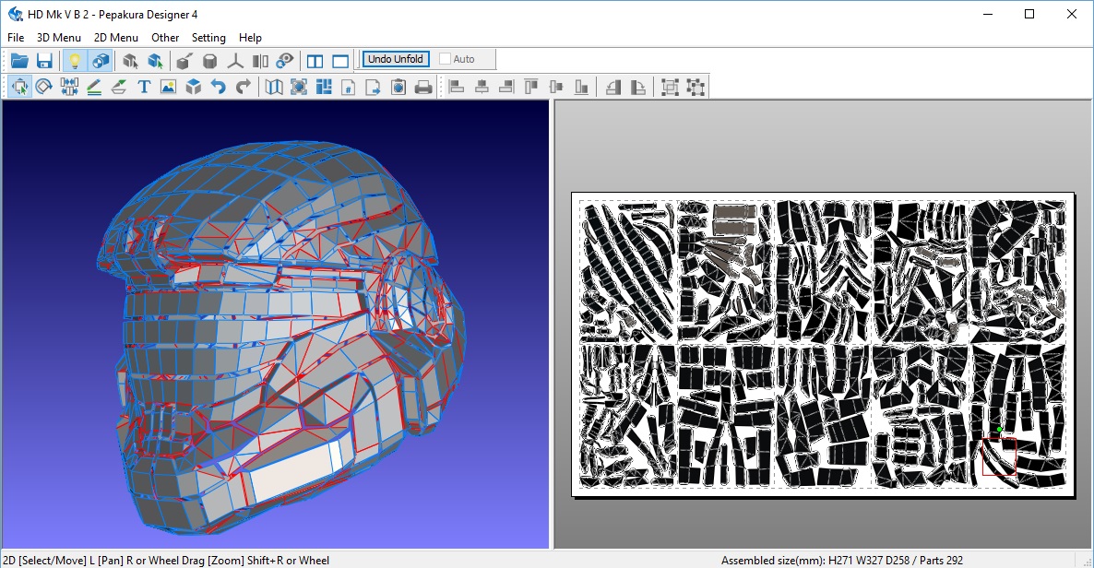Click the Pepakura app icon in the title bar

(x=16, y=14)
